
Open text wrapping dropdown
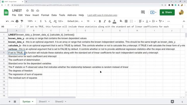pyautogui.click(x=155, y=21)
